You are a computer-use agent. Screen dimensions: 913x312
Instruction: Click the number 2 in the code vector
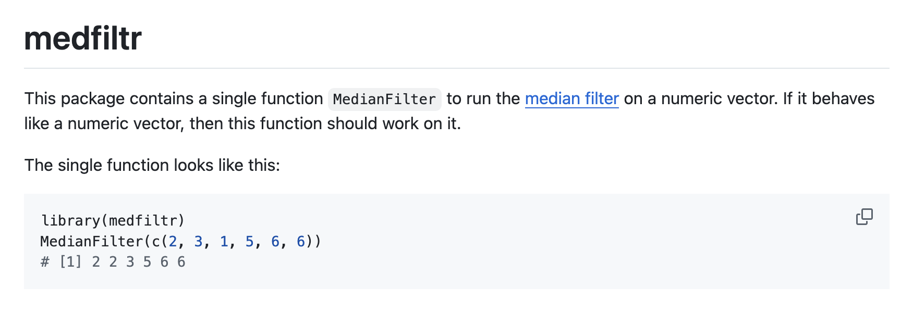click(172, 241)
